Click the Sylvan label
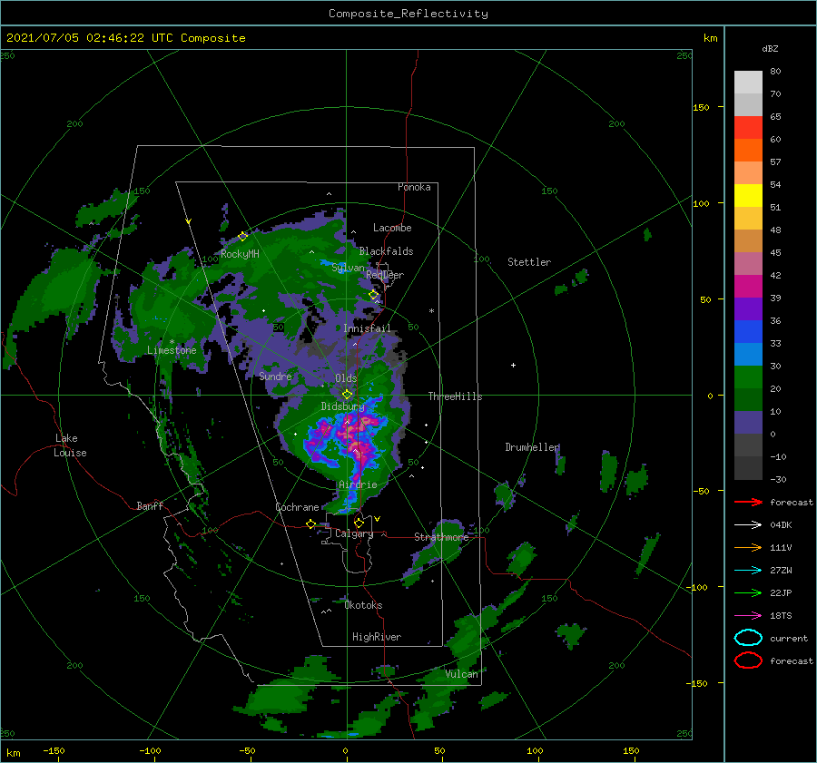Image resolution: width=817 pixels, height=763 pixels. [348, 268]
